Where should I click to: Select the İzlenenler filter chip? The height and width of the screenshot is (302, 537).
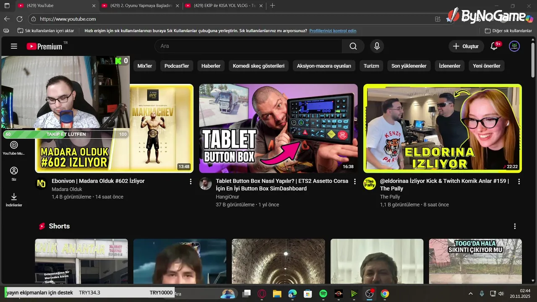click(450, 66)
